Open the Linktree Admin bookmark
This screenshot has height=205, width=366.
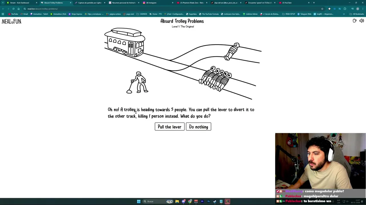coord(250,14)
